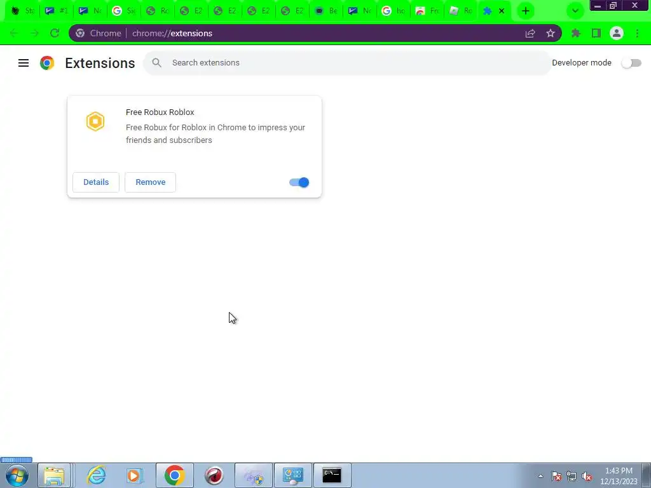The height and width of the screenshot is (488, 651).
Task: Click the 'Free Robux Roblox' title text
Action: coord(160,112)
